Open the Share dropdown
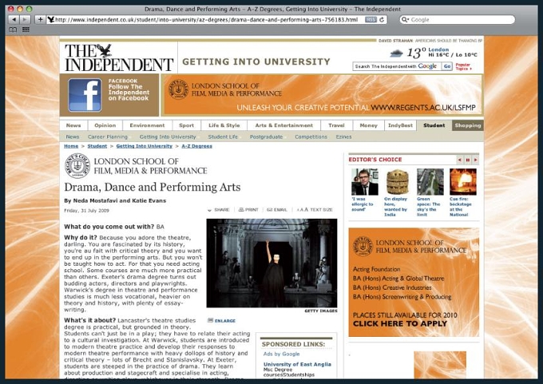This screenshot has width=543, height=384. click(219, 210)
